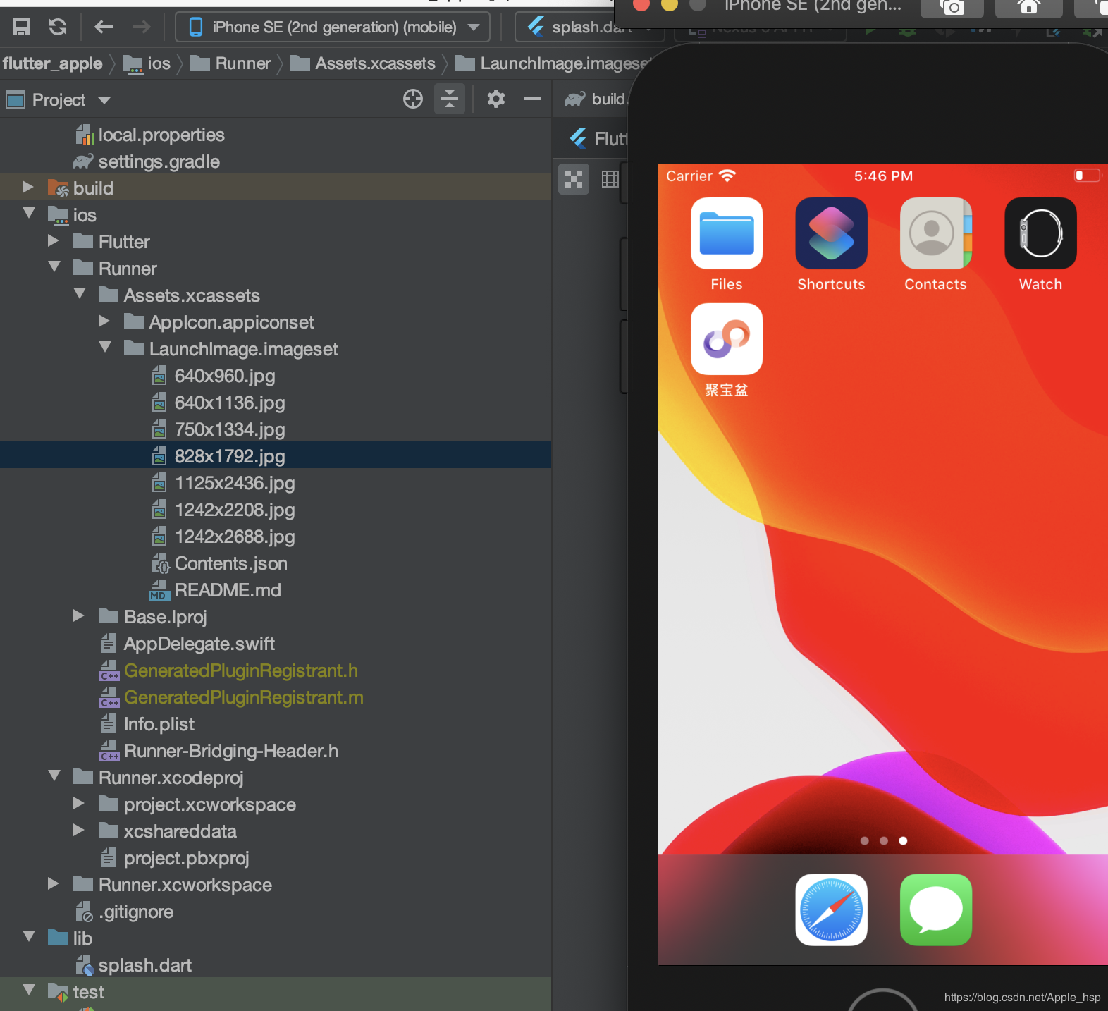Open the device selector dropdown
Viewport: 1108px width, 1011px height.
click(333, 27)
